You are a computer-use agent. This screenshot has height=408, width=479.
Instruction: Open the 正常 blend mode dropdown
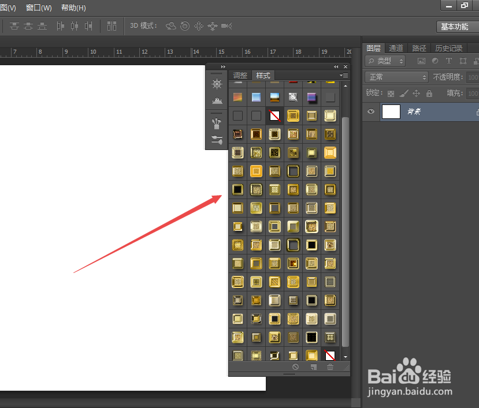click(x=396, y=77)
